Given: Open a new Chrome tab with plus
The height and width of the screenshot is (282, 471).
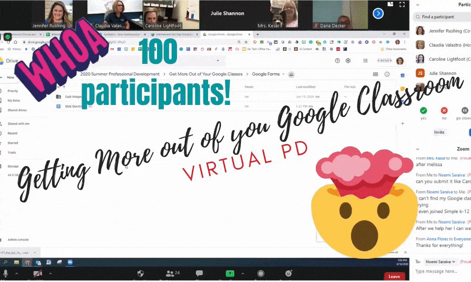Looking at the screenshot, I should [257, 34].
